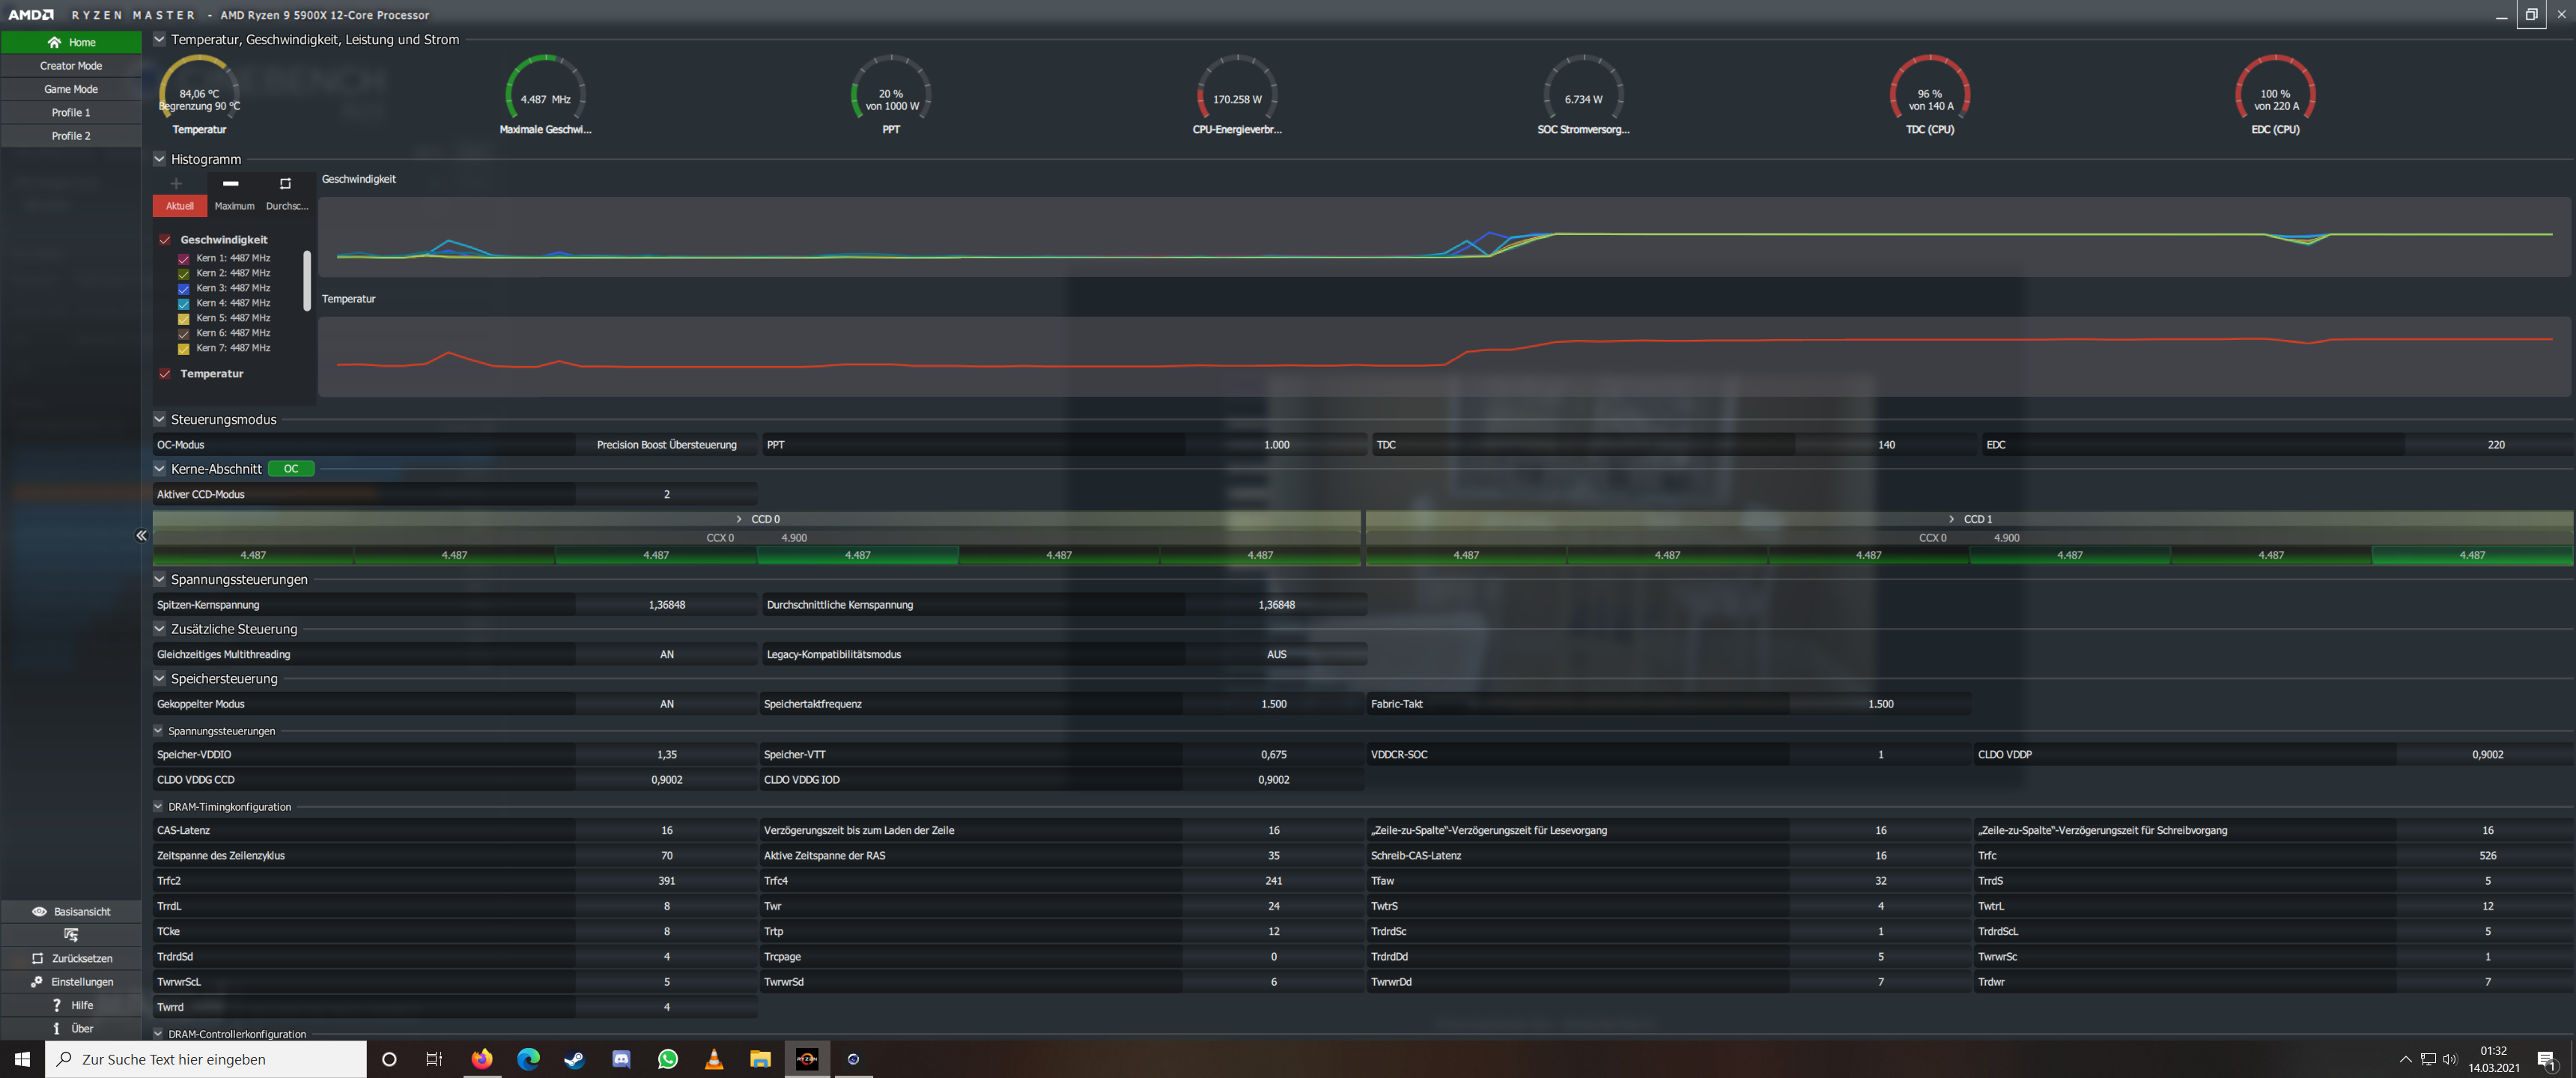Expand the CCD 1 chevron
The width and height of the screenshot is (2576, 1078).
pos(1951,519)
